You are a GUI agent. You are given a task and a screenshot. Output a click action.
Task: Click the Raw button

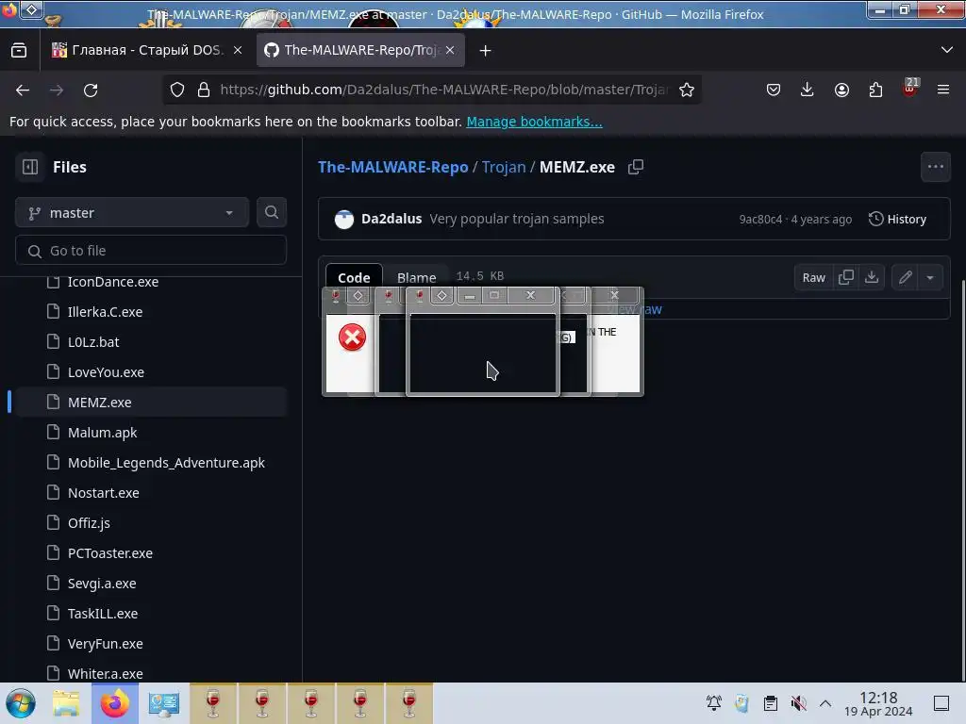coord(813,277)
